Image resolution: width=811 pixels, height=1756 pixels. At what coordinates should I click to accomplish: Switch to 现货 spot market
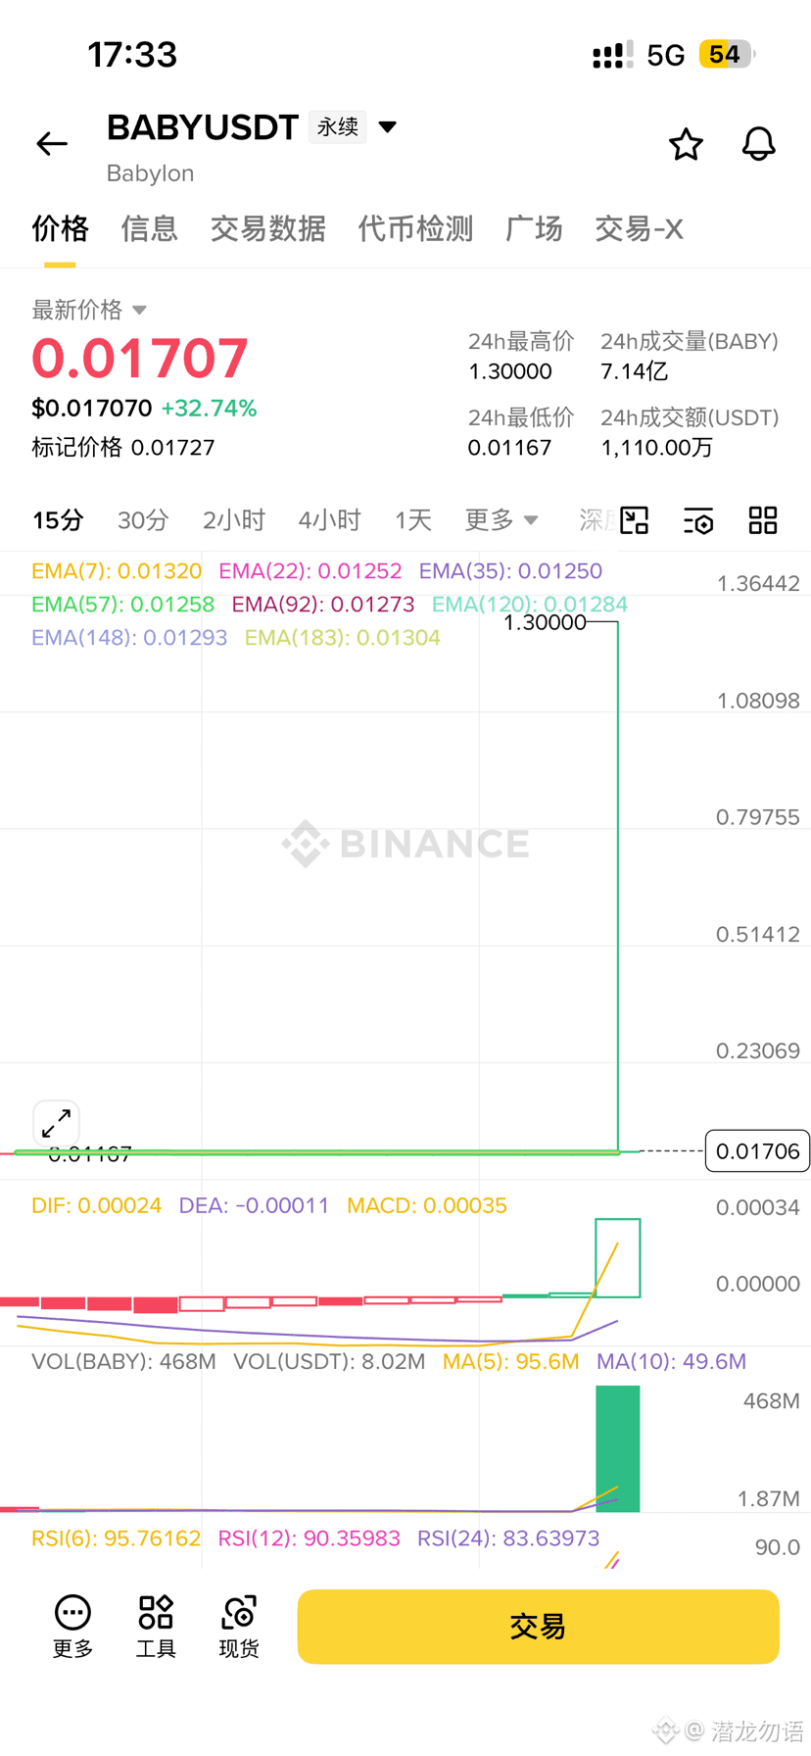pos(239,1627)
